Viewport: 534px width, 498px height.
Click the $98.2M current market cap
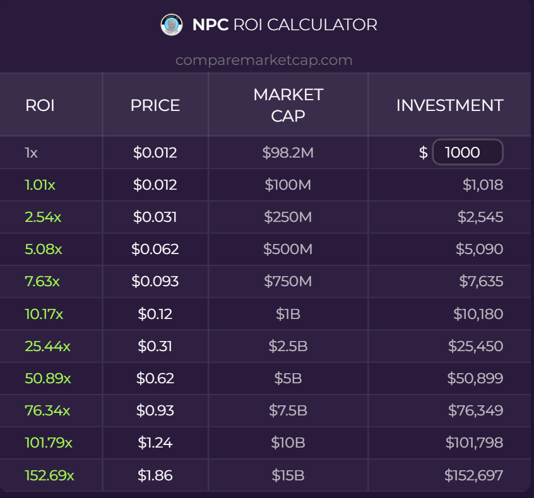288,153
